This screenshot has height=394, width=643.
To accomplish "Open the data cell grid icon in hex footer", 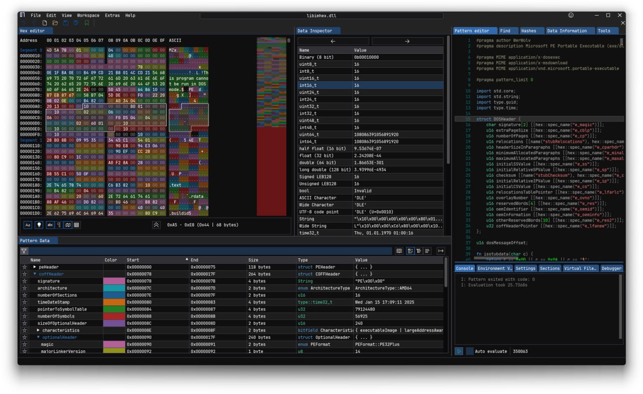I will click(76, 225).
